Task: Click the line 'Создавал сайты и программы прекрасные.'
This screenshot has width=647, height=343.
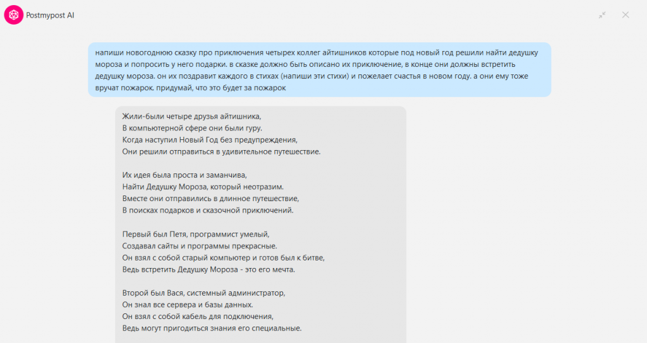Action: tap(200, 247)
